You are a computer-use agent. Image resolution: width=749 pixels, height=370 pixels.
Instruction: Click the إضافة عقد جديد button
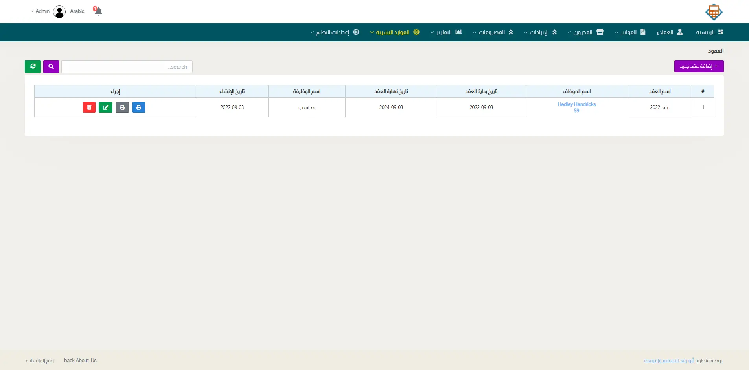pyautogui.click(x=699, y=66)
